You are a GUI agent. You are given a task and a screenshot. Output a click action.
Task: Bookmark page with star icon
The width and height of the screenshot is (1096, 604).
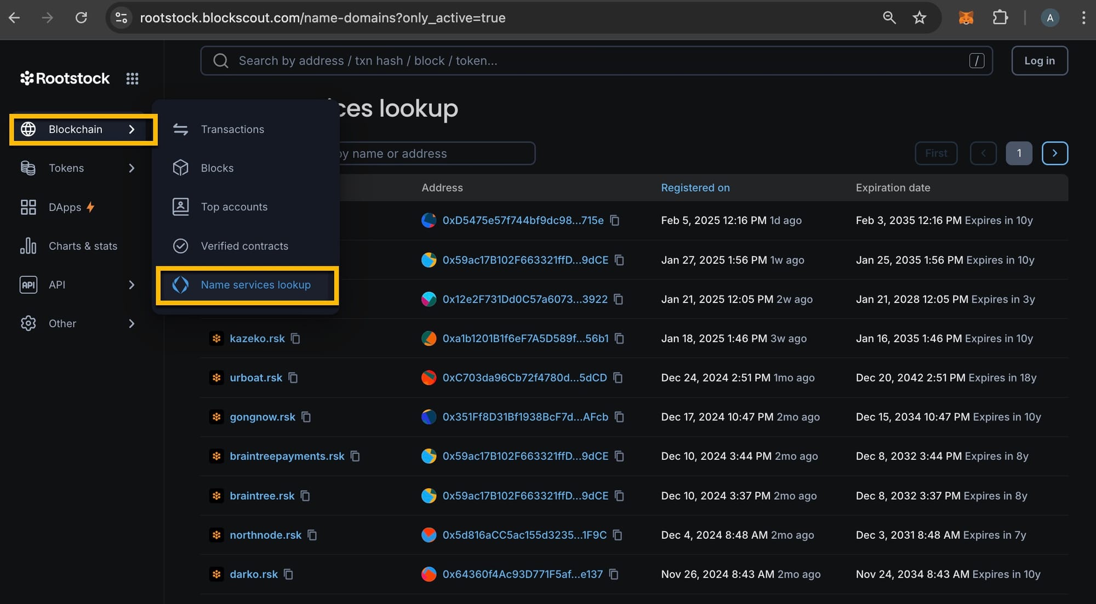coord(919,18)
